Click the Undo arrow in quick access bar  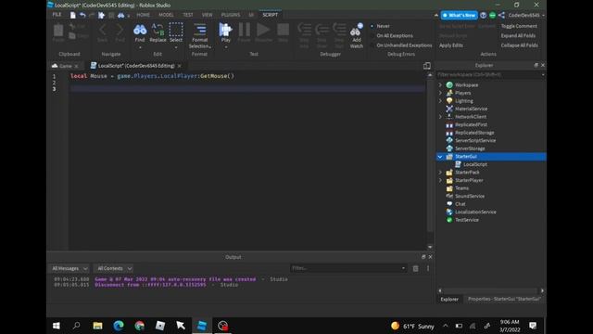[x=82, y=15]
